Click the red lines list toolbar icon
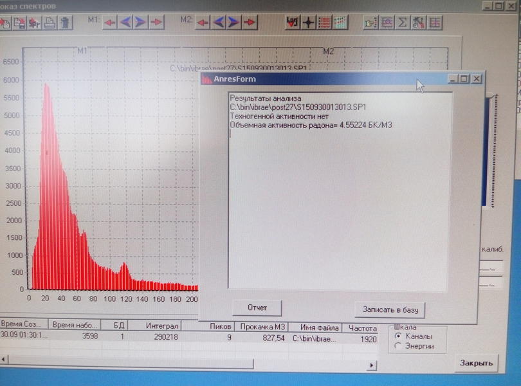This screenshot has width=521, height=386. pos(324,23)
